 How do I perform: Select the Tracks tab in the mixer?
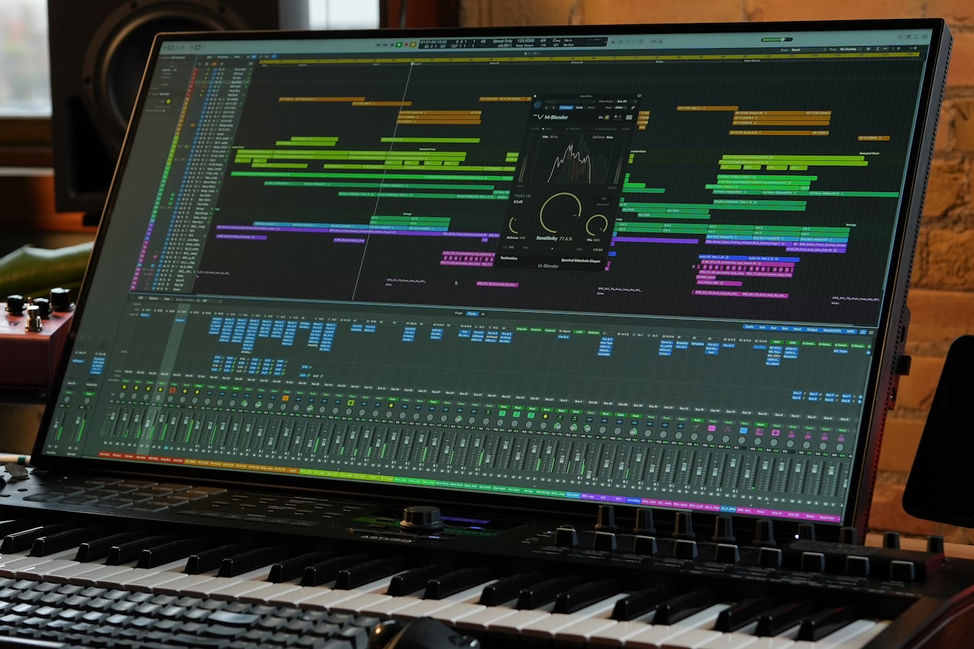point(471,314)
